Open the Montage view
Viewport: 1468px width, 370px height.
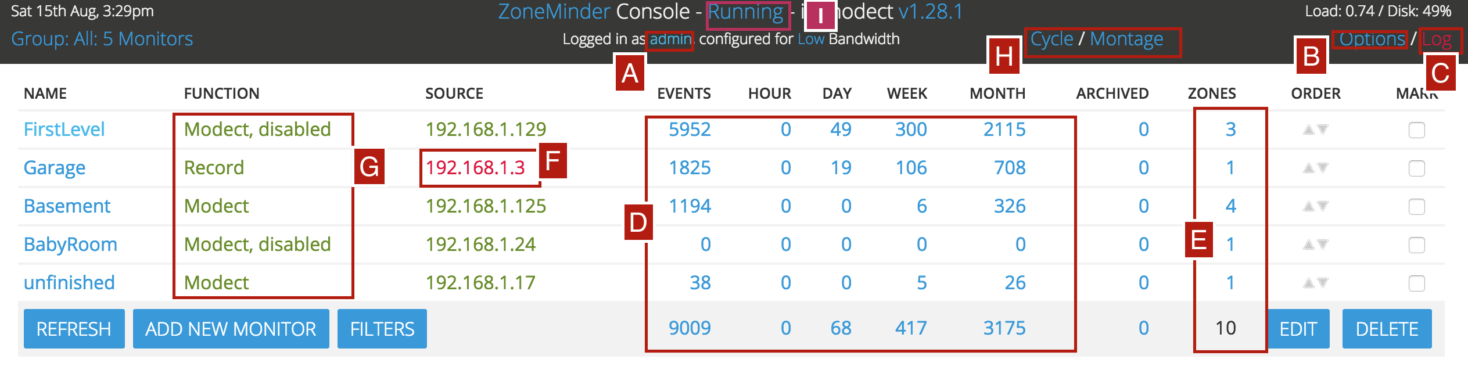(1126, 39)
